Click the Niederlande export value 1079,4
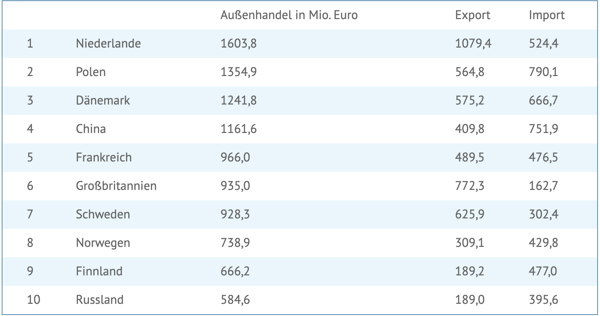The height and width of the screenshot is (316, 600). coord(473,44)
